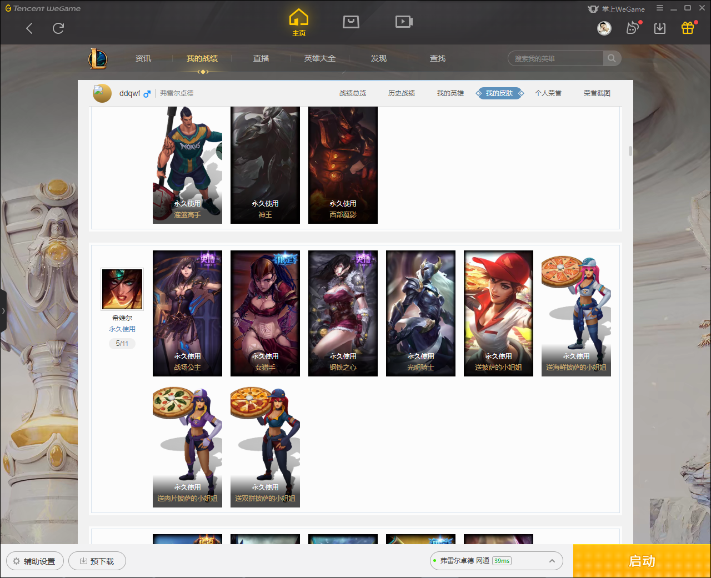The image size is (711, 578).
Task: Open 辅助设置 settings button
Action: click(35, 561)
